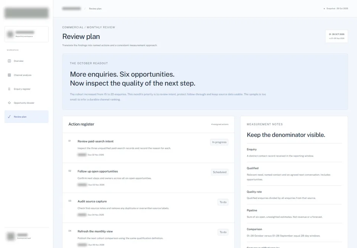Screen dimensions: 357x248
Task: Open action Refresh the monthly view
Action: coord(95,231)
